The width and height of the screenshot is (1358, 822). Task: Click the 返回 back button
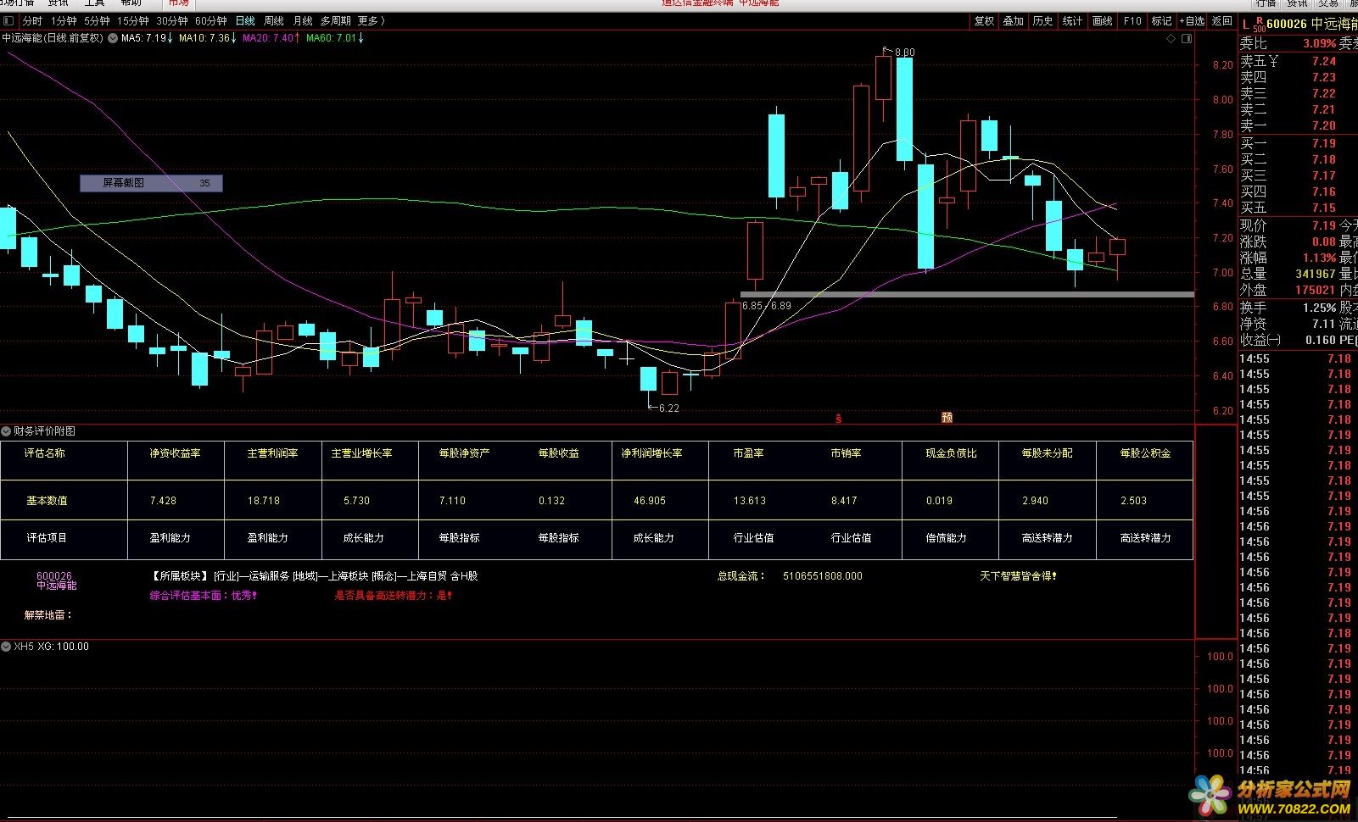coord(1222,21)
